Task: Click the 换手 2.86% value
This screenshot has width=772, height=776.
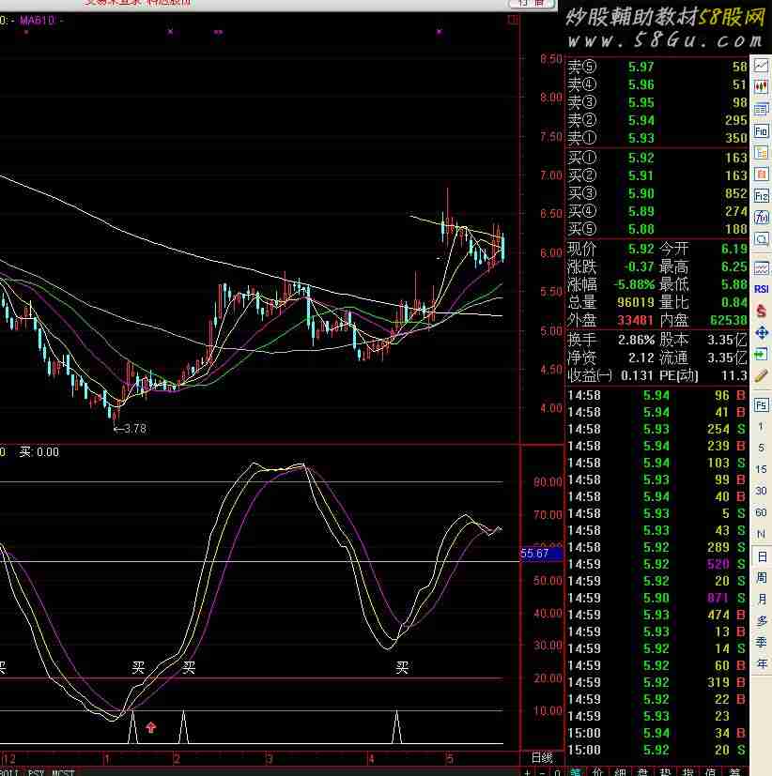Action: tap(637, 340)
